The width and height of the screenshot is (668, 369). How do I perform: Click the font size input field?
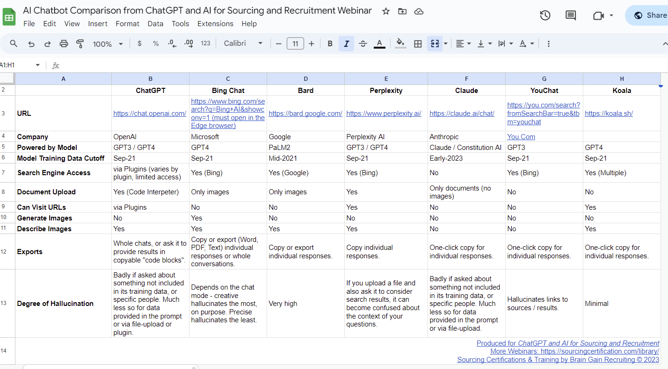click(x=295, y=44)
